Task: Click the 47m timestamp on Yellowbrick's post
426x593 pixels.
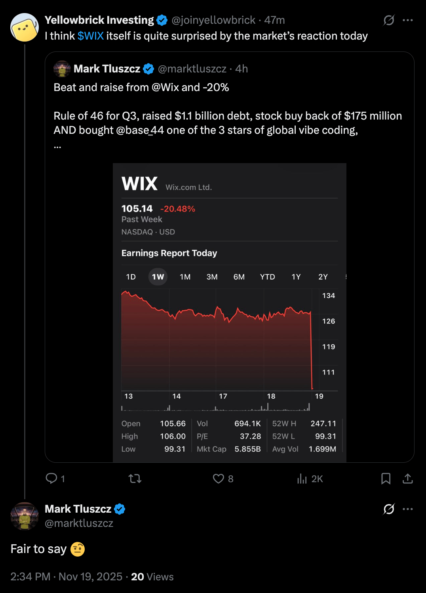Action: [x=274, y=20]
